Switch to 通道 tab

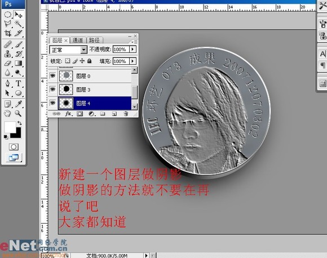coord(78,40)
